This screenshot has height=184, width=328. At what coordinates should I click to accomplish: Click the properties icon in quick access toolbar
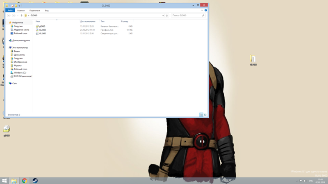[x=12, y=6]
